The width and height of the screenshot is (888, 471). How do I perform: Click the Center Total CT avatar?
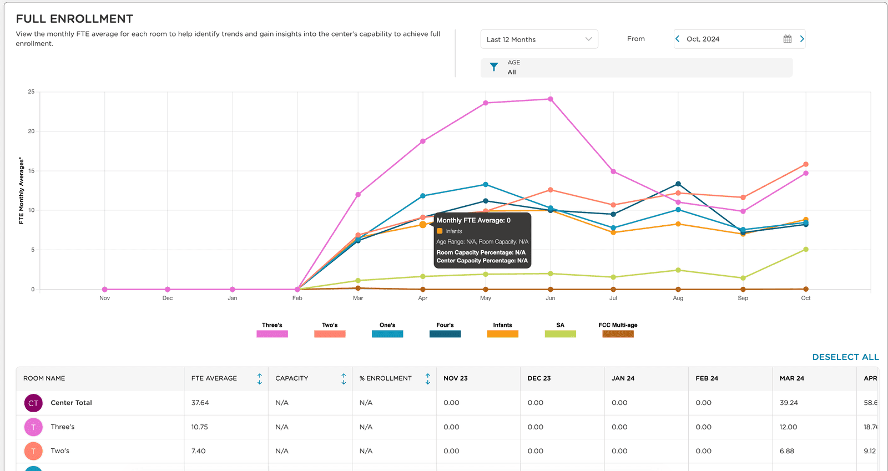[33, 403]
